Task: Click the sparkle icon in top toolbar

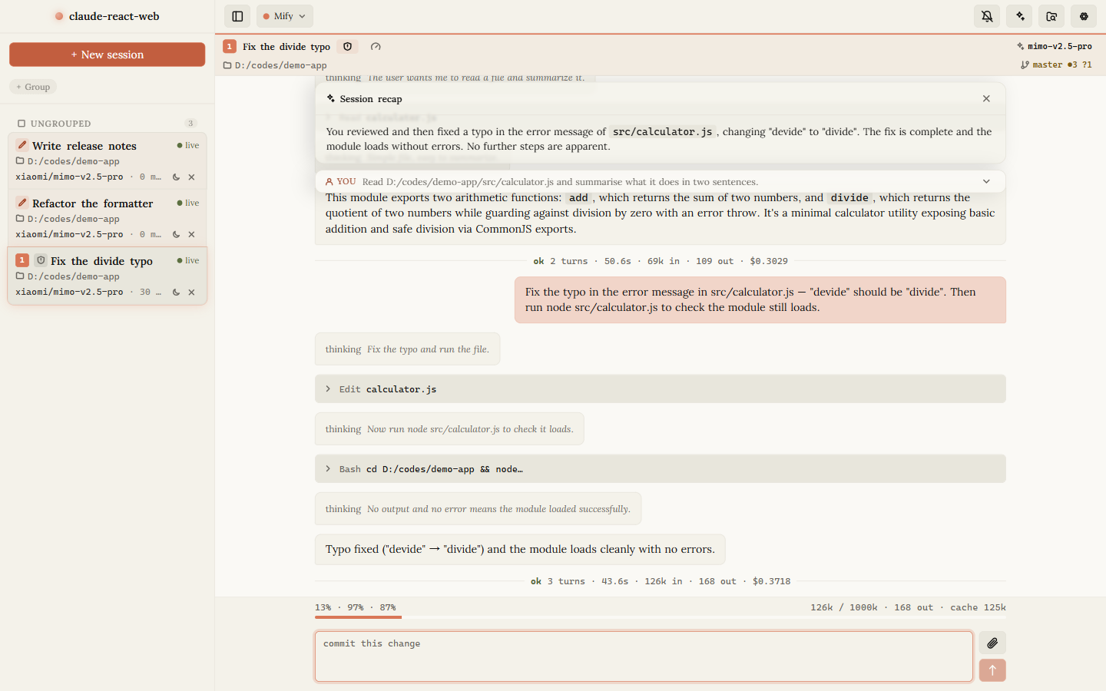Action: (x=1020, y=16)
